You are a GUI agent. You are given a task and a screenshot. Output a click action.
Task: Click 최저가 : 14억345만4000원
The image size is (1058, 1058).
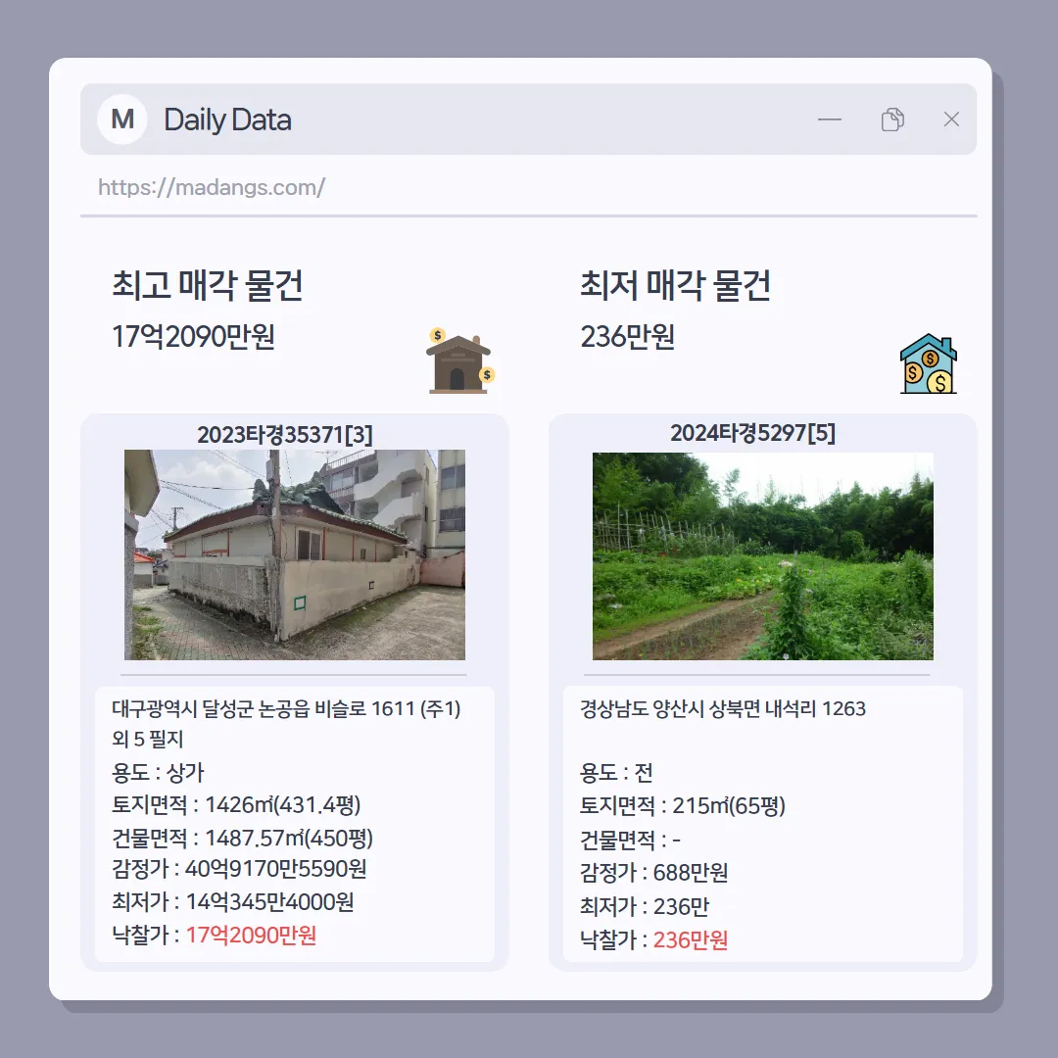[233, 901]
